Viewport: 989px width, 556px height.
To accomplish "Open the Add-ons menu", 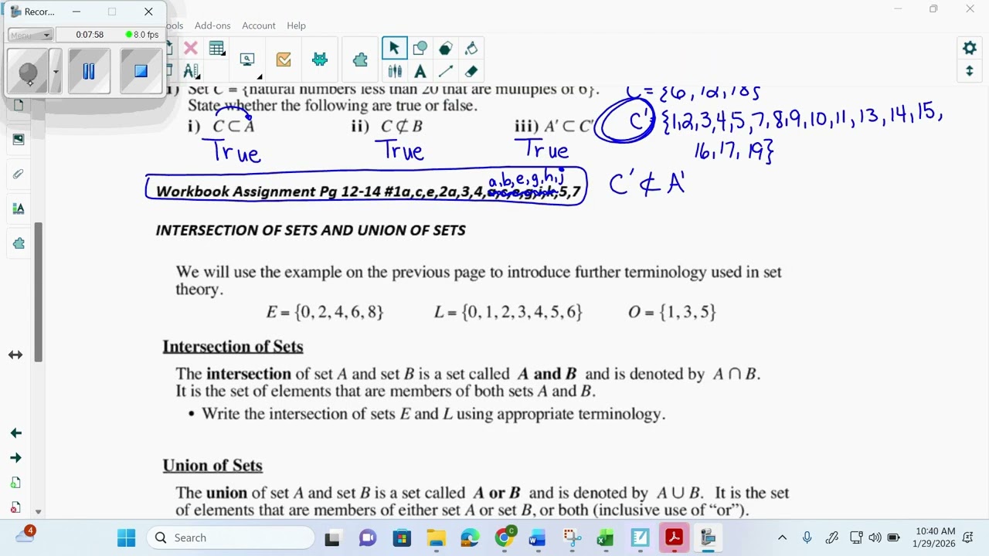I will tap(212, 25).
